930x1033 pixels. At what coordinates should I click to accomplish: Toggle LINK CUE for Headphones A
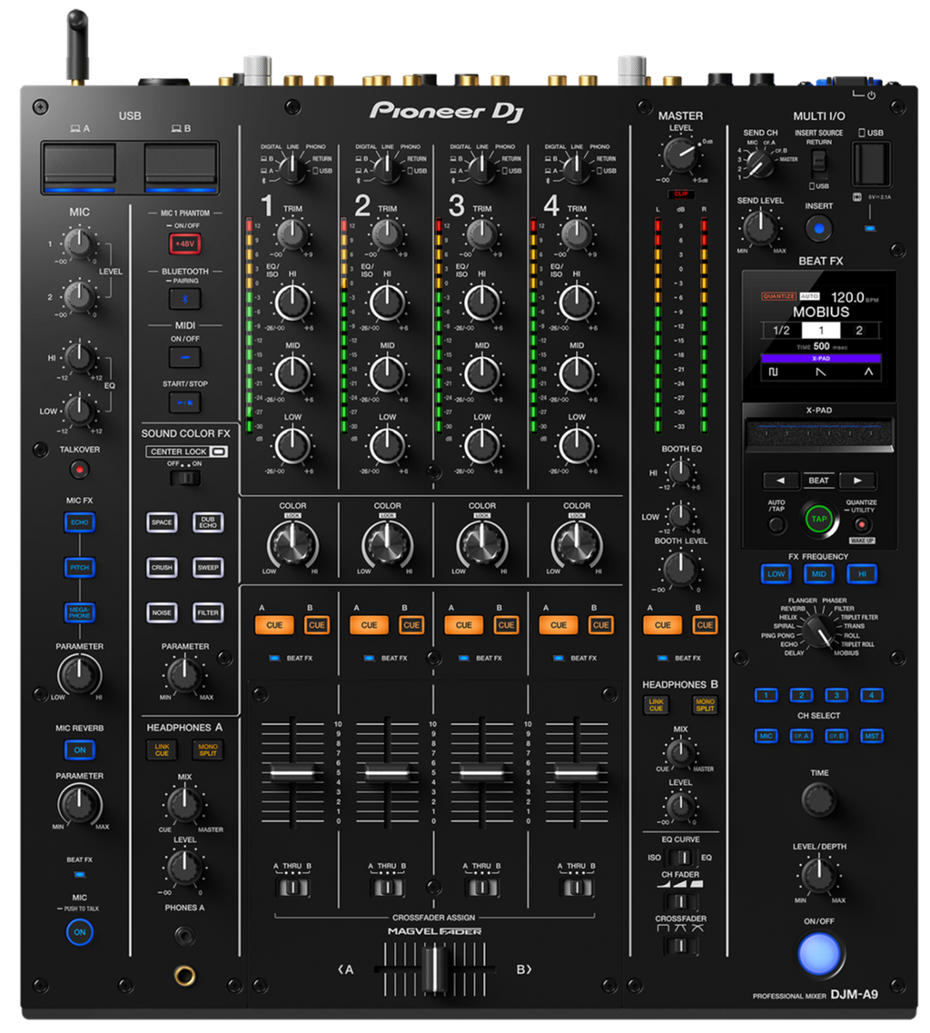162,750
